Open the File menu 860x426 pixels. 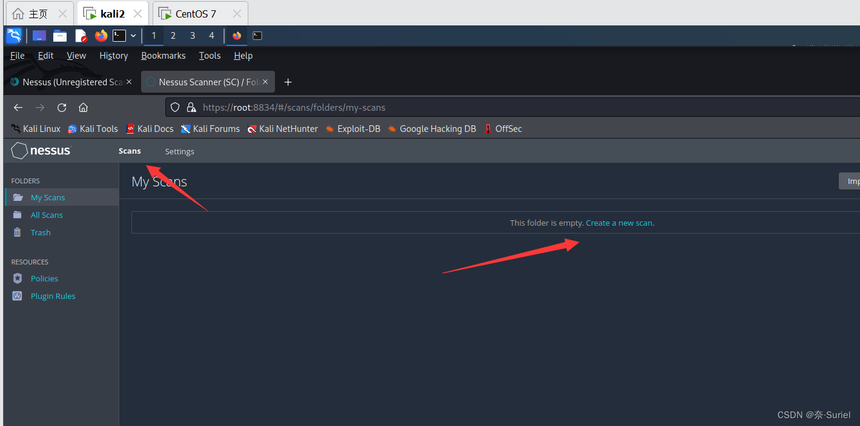(x=18, y=56)
